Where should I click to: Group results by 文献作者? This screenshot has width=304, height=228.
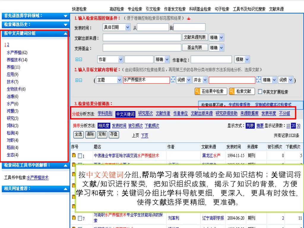click(x=163, y=114)
